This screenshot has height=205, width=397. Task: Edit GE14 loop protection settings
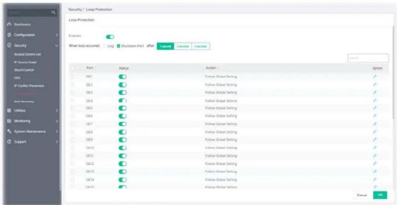[375, 179]
